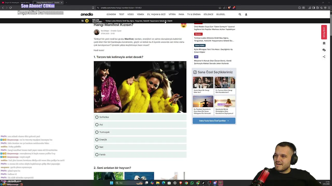Go to Onedio homepage logo
332x186 pixels.
pyautogui.click(x=87, y=14)
